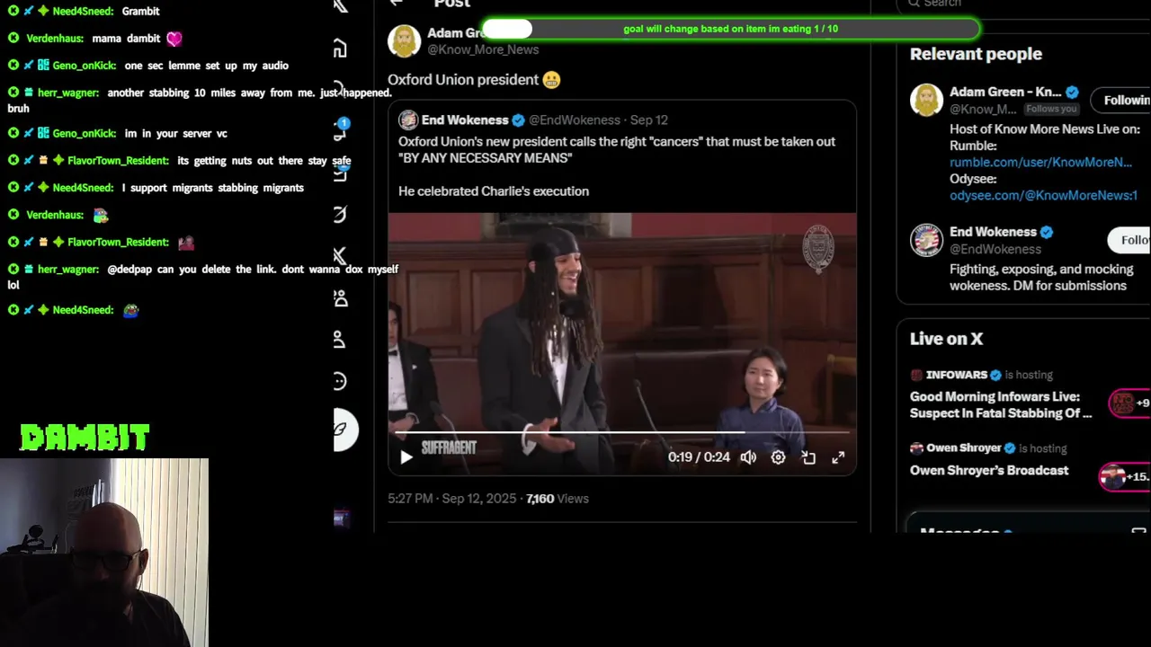
Task: Click the Owen Shroyer listener count badge
Action: pos(1125,476)
